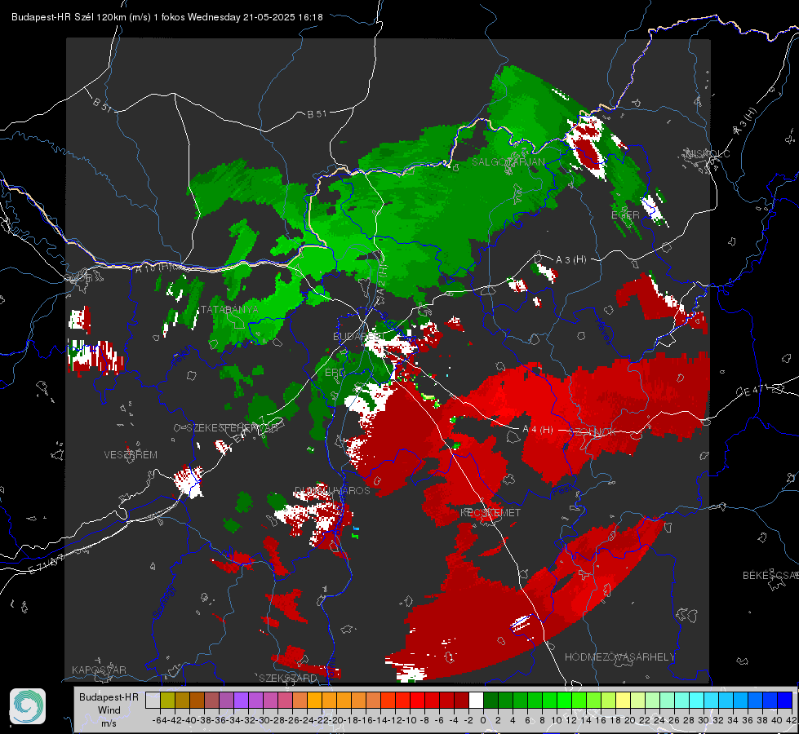Click the KAPOSVAR city label
Screen dimensions: 799x734
click(99, 670)
